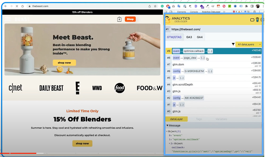Image resolution: width=265 pixels, height=157 pixels.
Task: Select the #3 gtm.js row
Action: point(214,91)
